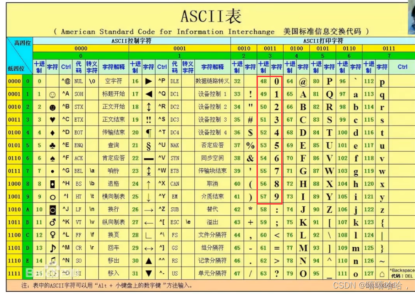Click the "标题开始" description cell
Viewport: 415px width, 294px height.
114,94
